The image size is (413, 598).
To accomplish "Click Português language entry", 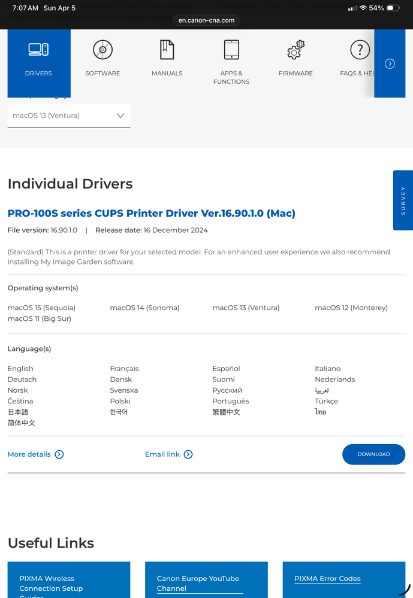I will point(231,401).
